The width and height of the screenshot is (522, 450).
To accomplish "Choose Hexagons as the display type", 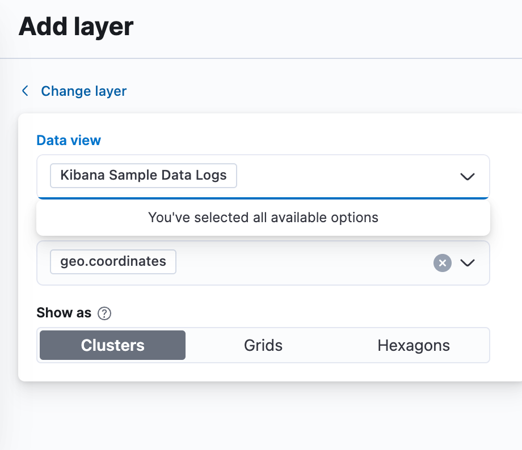I will pos(414,345).
